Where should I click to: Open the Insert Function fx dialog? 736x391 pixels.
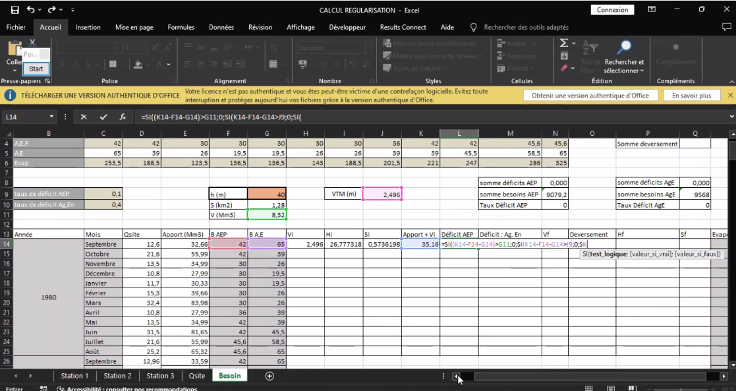123,117
